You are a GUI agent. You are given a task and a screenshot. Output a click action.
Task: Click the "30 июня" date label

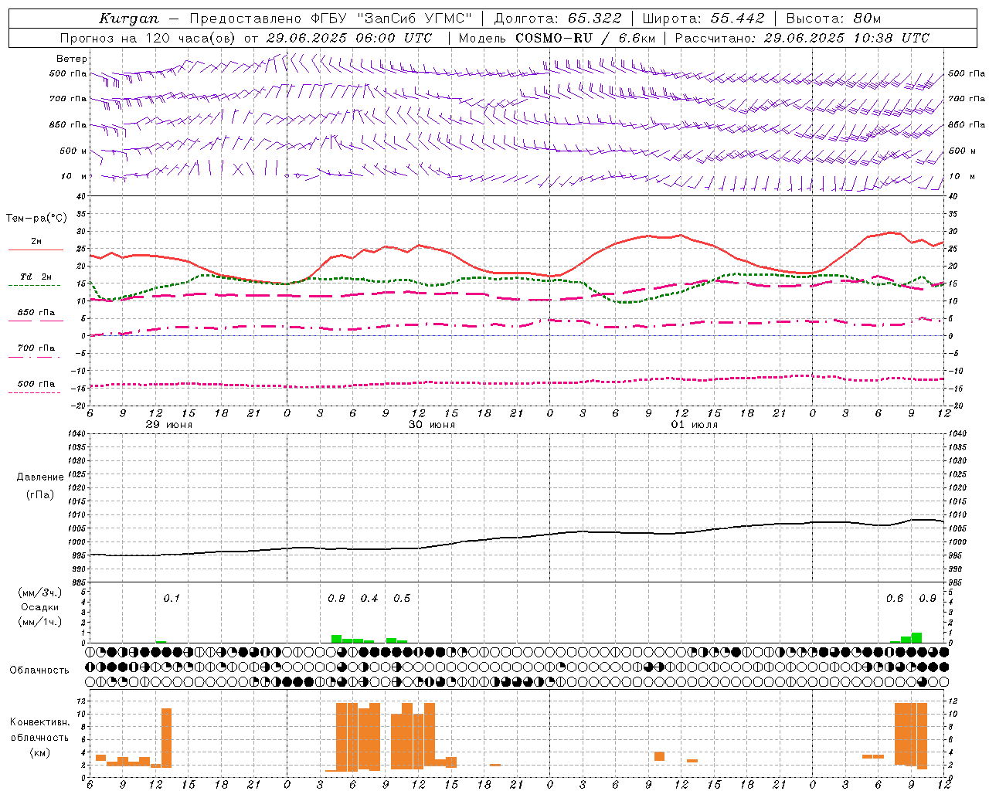pos(431,425)
